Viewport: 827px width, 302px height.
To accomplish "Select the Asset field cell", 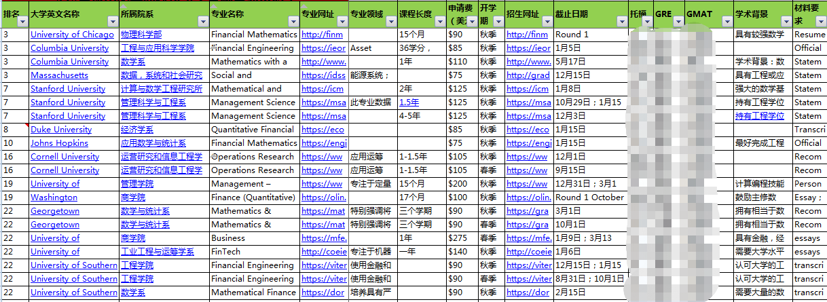I will click(372, 48).
